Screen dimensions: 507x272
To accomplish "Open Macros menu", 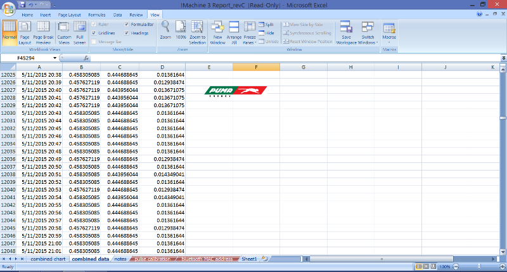I will coord(389,32).
